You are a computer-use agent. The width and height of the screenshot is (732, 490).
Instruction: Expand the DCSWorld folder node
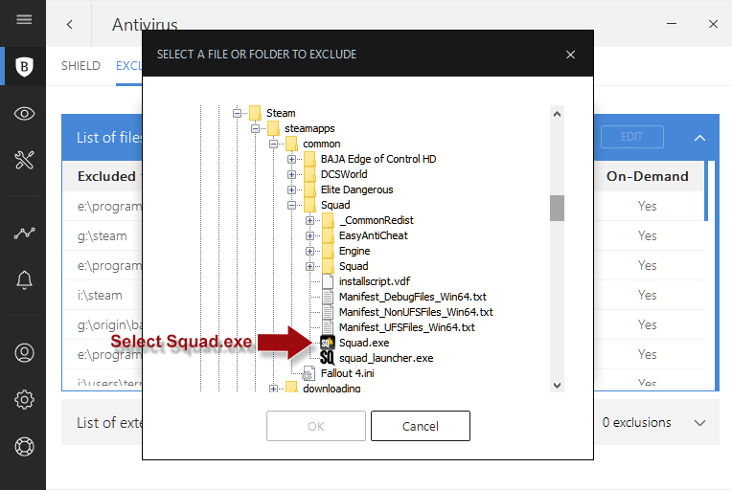click(x=291, y=174)
